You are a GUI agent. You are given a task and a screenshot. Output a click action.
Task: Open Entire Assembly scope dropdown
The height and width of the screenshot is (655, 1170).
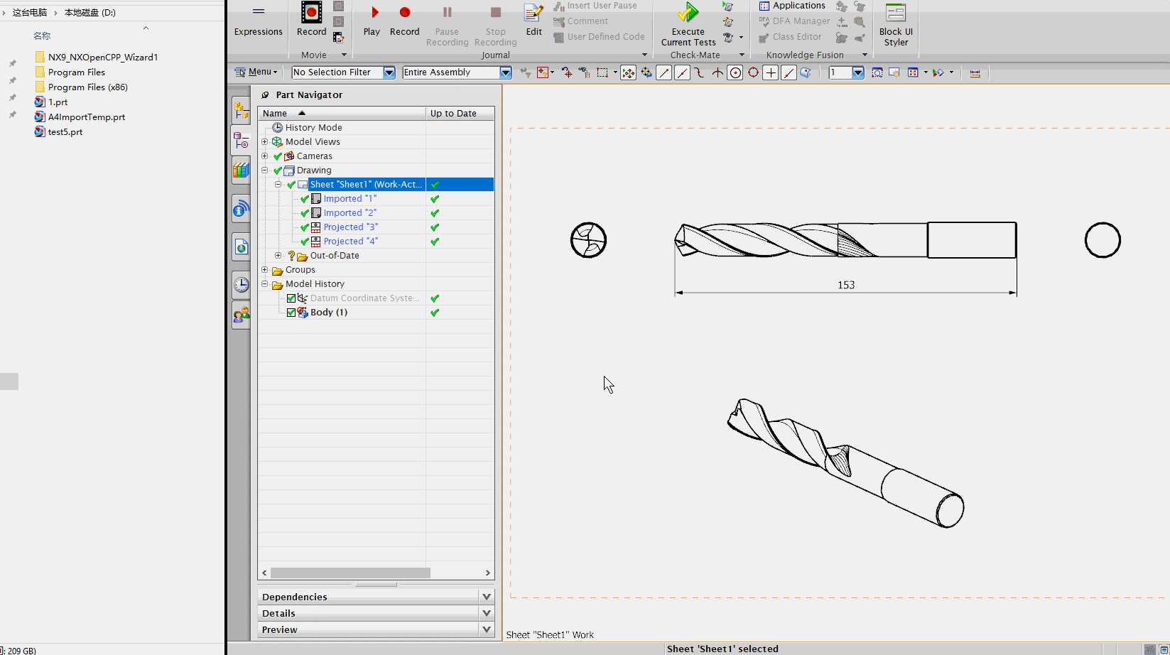pos(505,72)
